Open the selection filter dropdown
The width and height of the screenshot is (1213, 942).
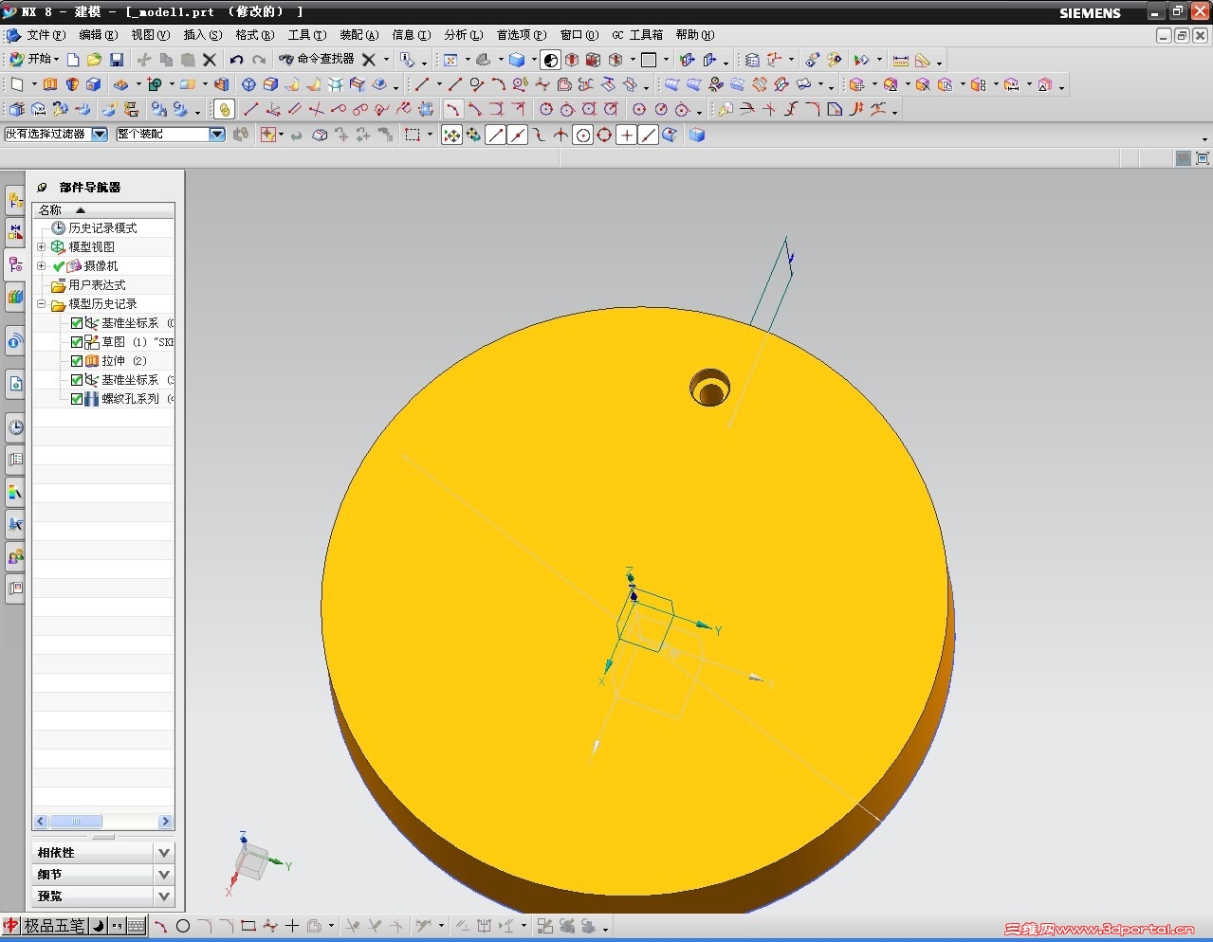click(100, 135)
